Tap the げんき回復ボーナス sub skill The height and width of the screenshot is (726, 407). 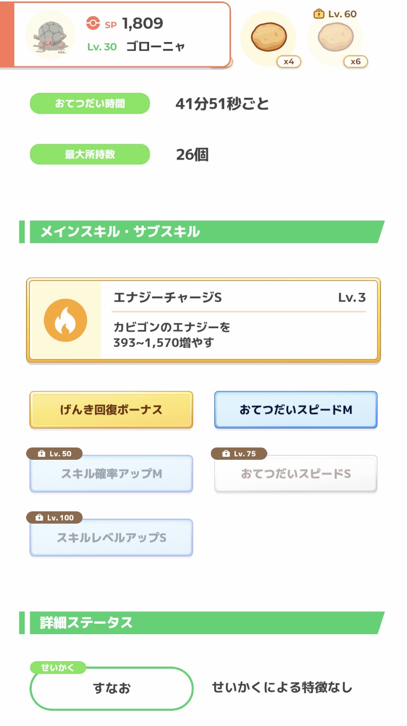tap(111, 410)
